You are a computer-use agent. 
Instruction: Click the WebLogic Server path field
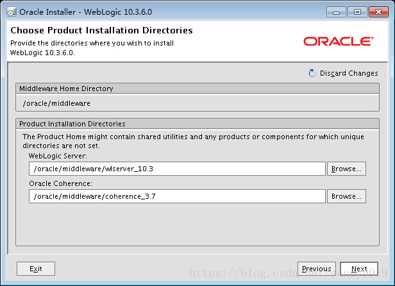click(x=177, y=169)
